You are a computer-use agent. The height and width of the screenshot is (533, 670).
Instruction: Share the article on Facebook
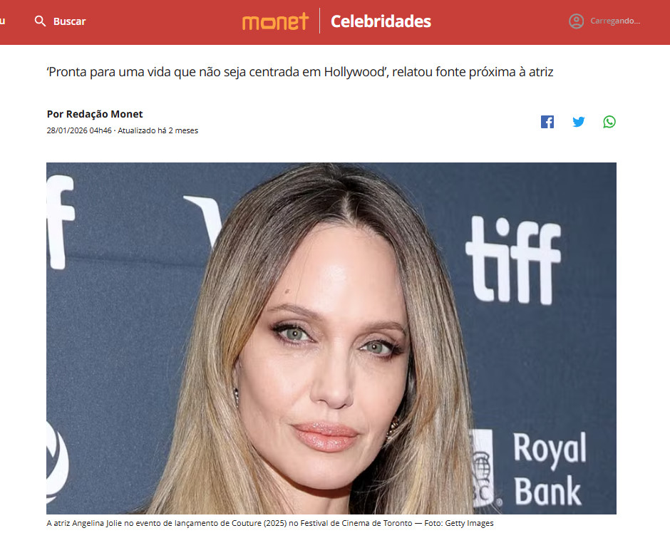[x=547, y=122]
